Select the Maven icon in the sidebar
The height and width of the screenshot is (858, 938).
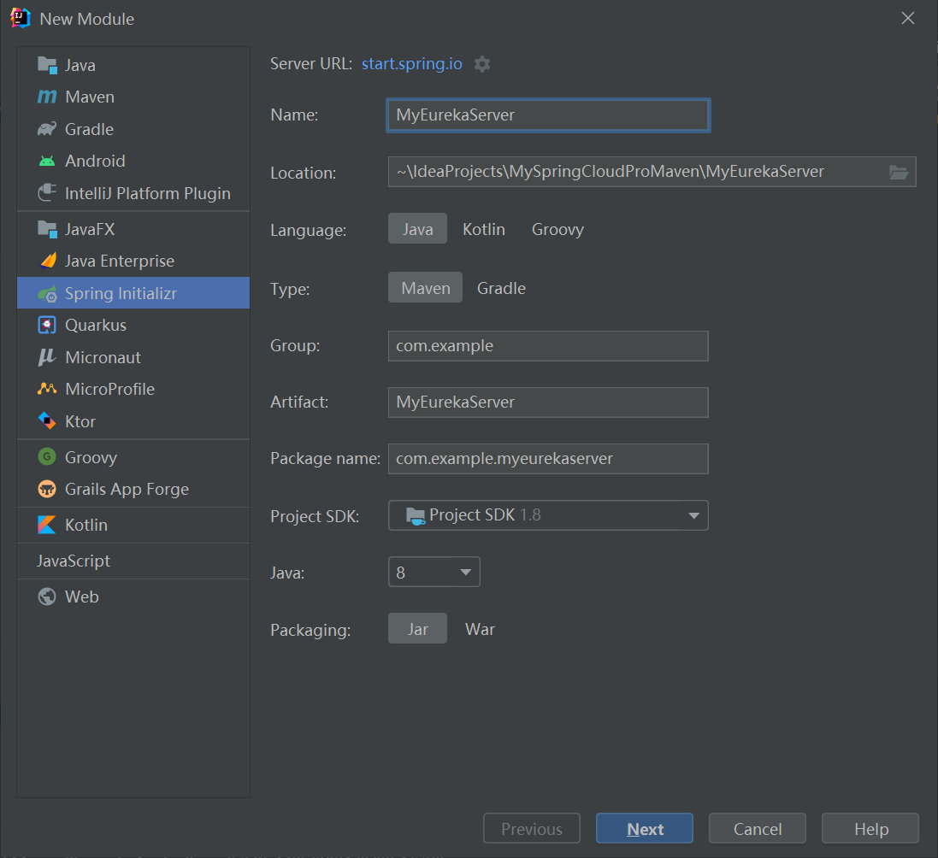coord(47,97)
